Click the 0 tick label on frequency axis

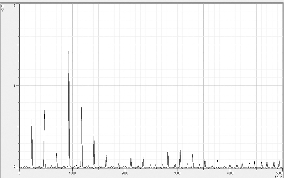tap(20, 173)
